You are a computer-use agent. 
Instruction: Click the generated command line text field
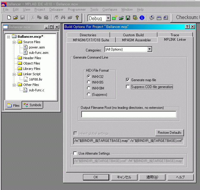pos(129,141)
